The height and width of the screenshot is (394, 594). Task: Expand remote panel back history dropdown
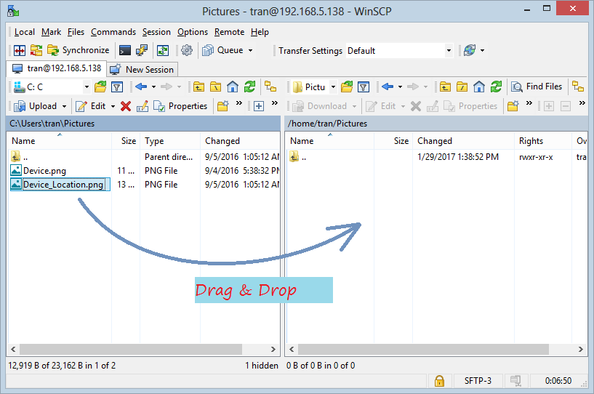point(400,87)
